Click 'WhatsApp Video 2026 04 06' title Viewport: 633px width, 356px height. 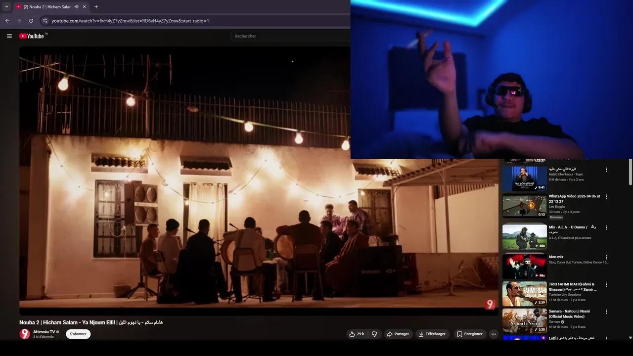[x=574, y=199]
